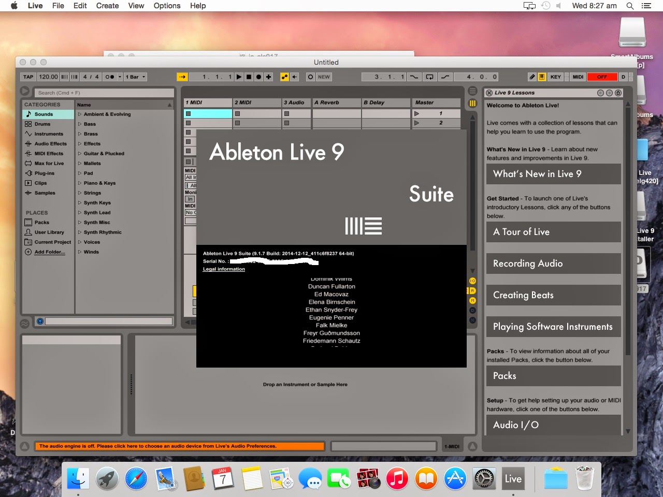Screen dimensions: 663x497
Task: Click the Play button in the transport bar
Action: pyautogui.click(x=239, y=77)
